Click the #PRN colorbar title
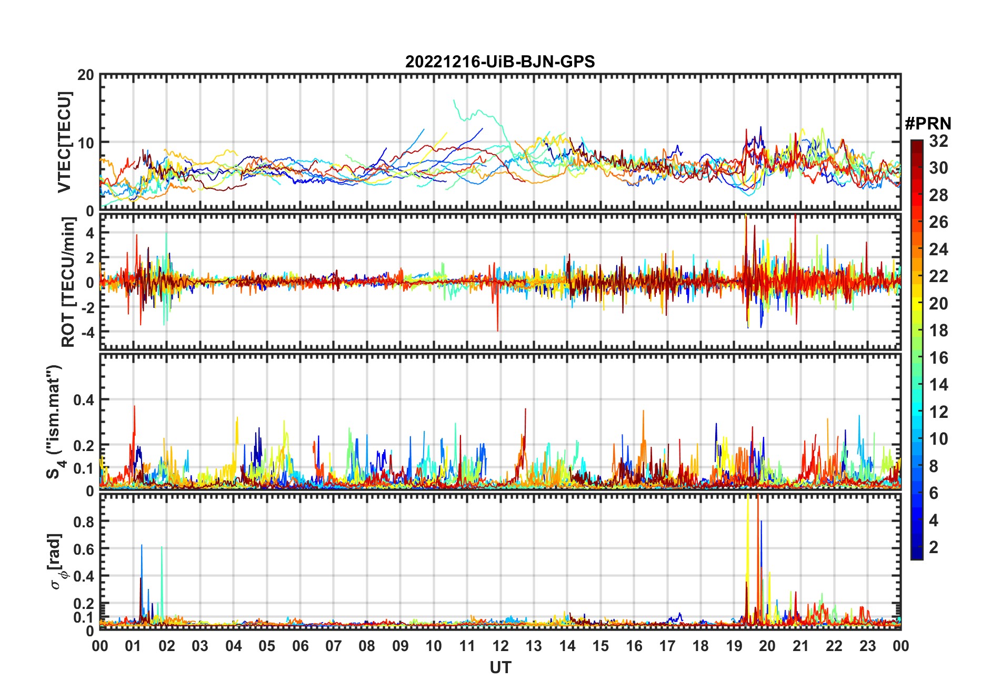The width and height of the screenshot is (1001, 700). [928, 124]
